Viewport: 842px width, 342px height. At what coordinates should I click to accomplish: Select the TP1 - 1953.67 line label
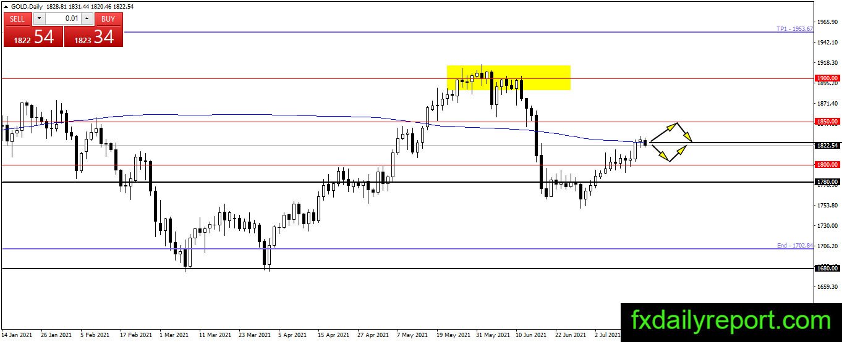pyautogui.click(x=794, y=29)
